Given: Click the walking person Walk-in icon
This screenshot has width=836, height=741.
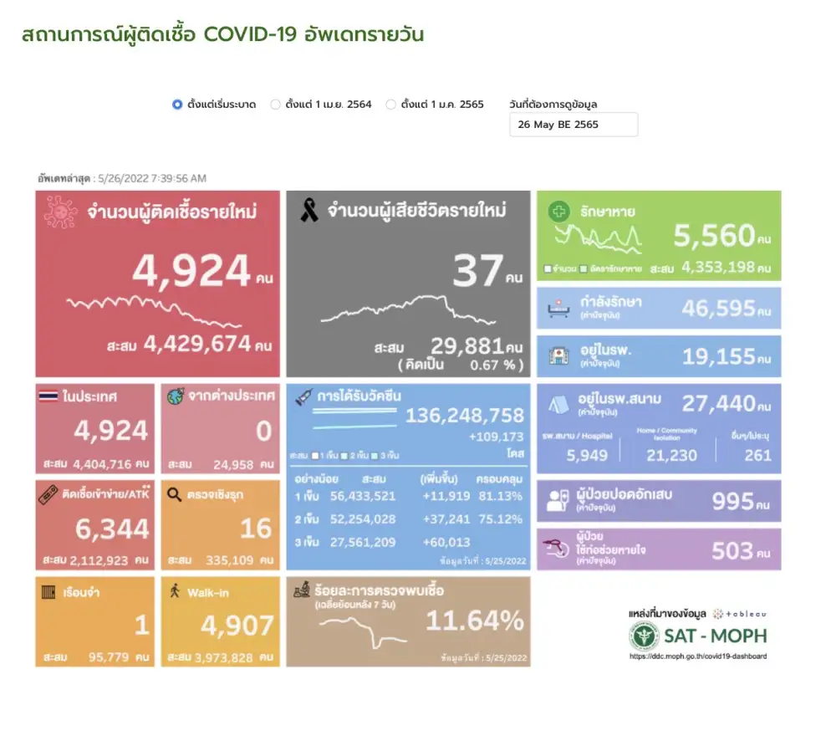Looking at the screenshot, I should coord(174,592).
